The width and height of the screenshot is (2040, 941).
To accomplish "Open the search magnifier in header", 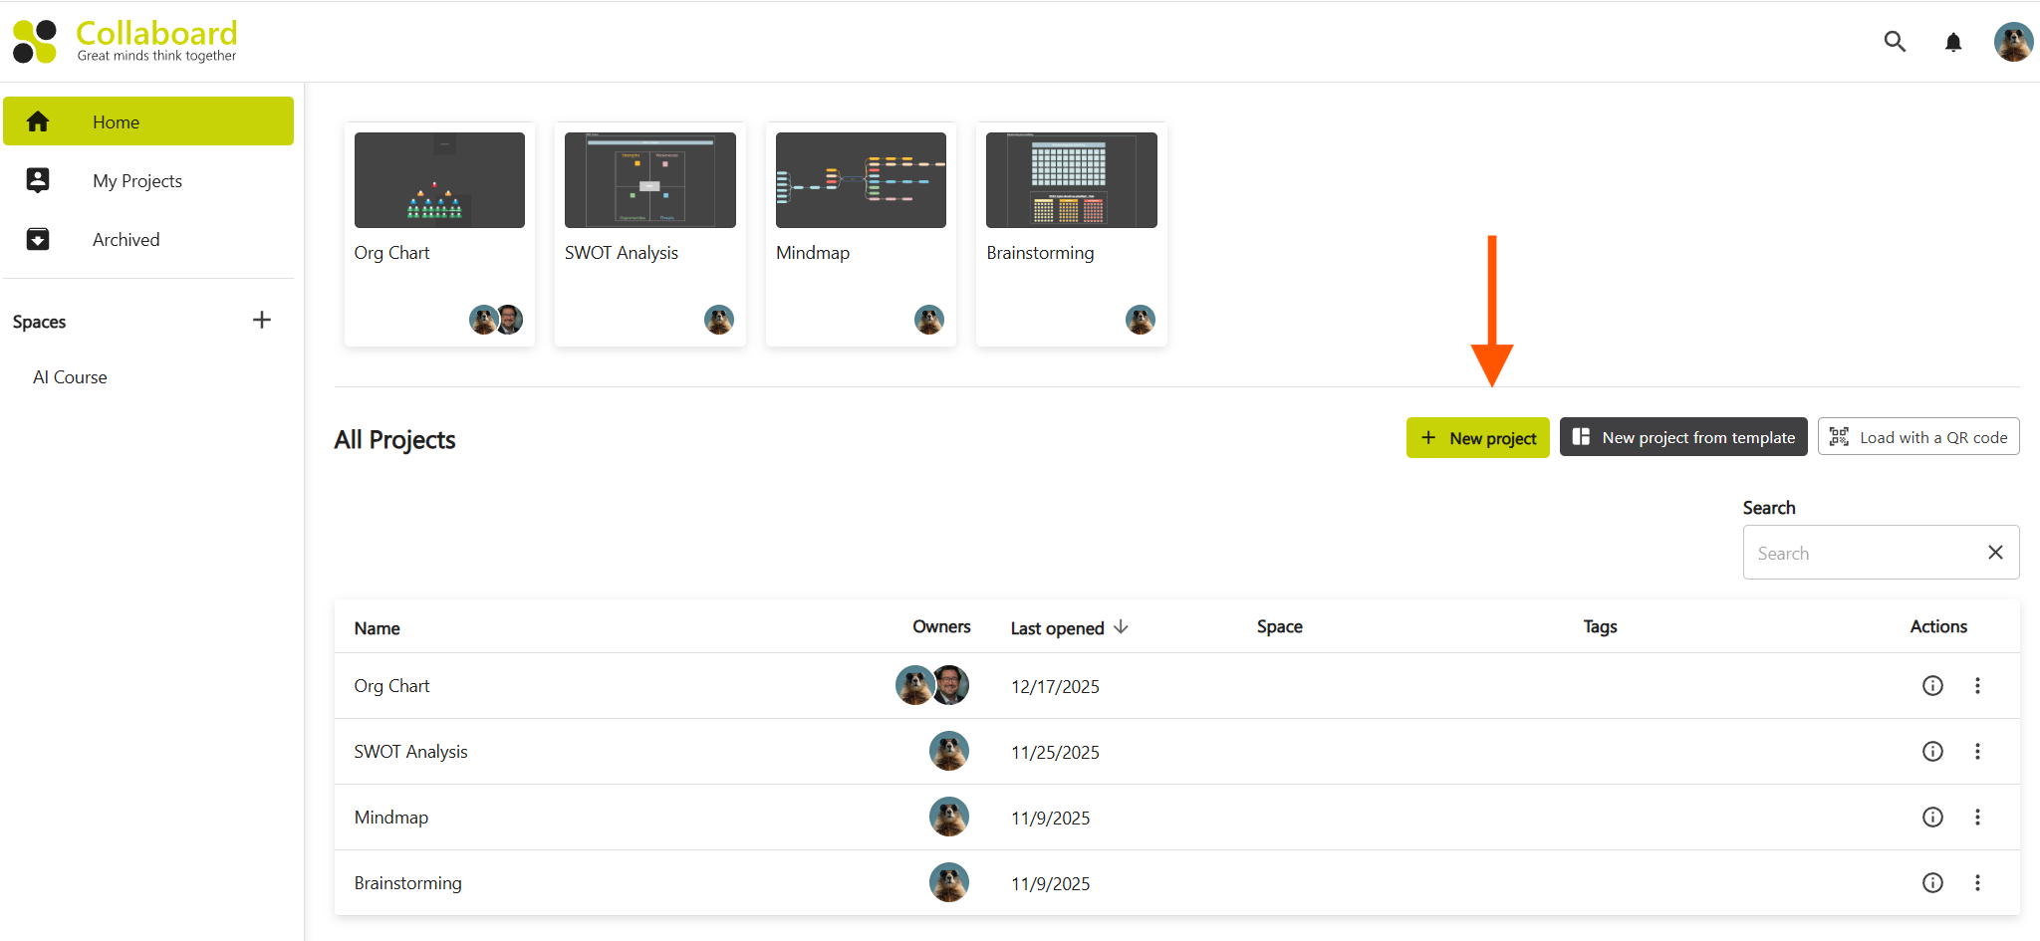I will pos(1895,42).
